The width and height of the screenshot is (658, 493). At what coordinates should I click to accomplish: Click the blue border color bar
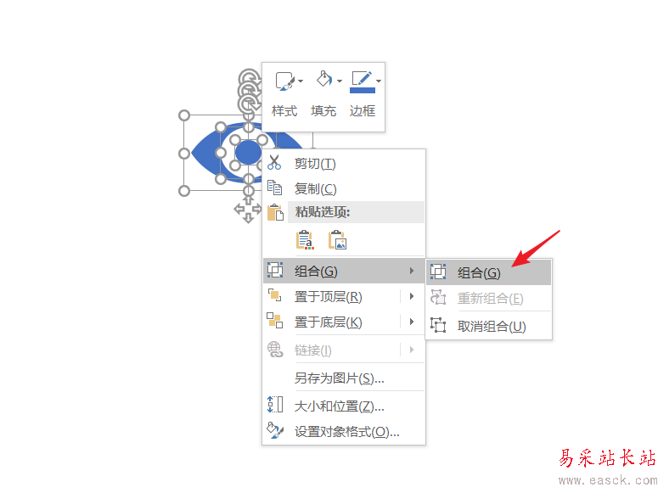point(363,90)
